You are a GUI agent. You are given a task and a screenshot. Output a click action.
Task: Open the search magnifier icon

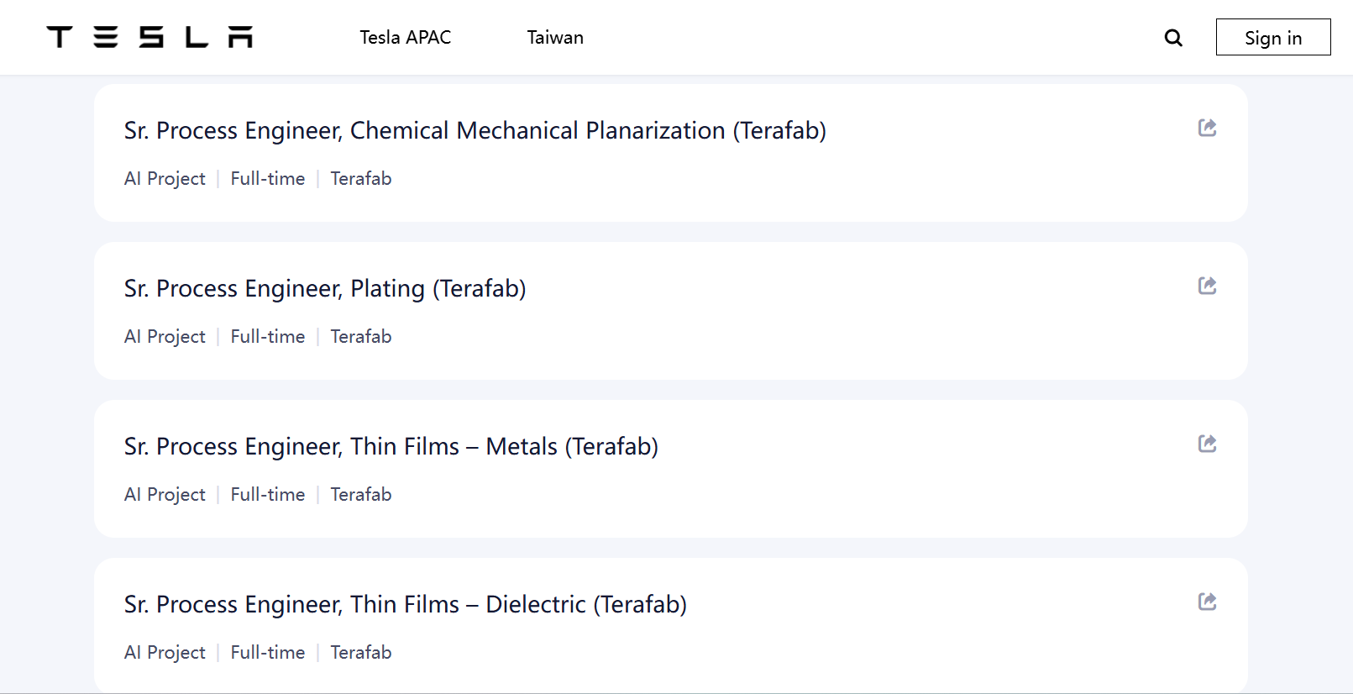tap(1173, 38)
